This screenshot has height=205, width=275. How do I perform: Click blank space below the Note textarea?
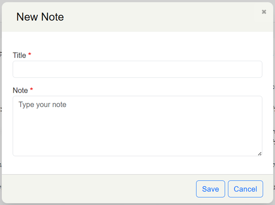click(x=137, y=165)
